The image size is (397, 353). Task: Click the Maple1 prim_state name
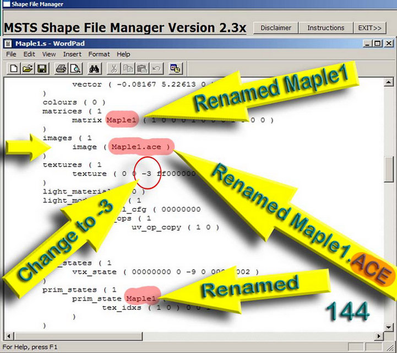[141, 298]
